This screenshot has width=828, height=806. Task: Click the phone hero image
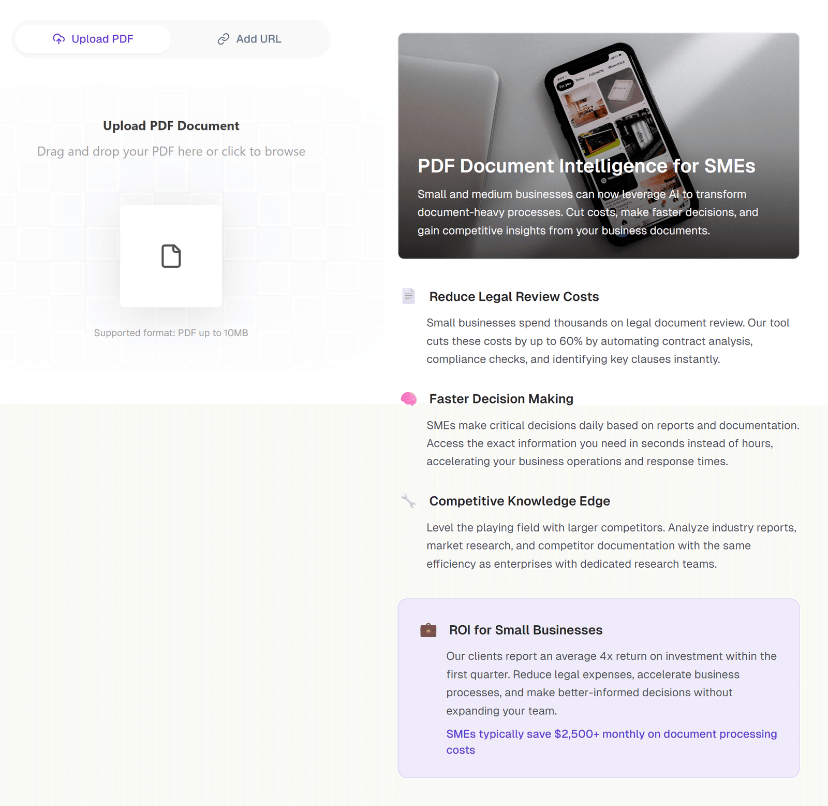tap(598, 146)
